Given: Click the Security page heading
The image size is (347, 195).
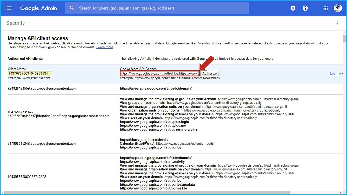Looking at the screenshot, I should 16,23.
